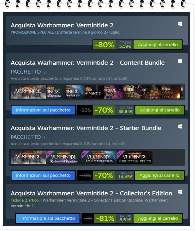
Task: Click Windows platform icon beside Starter Bundle title
Action: [180, 126]
